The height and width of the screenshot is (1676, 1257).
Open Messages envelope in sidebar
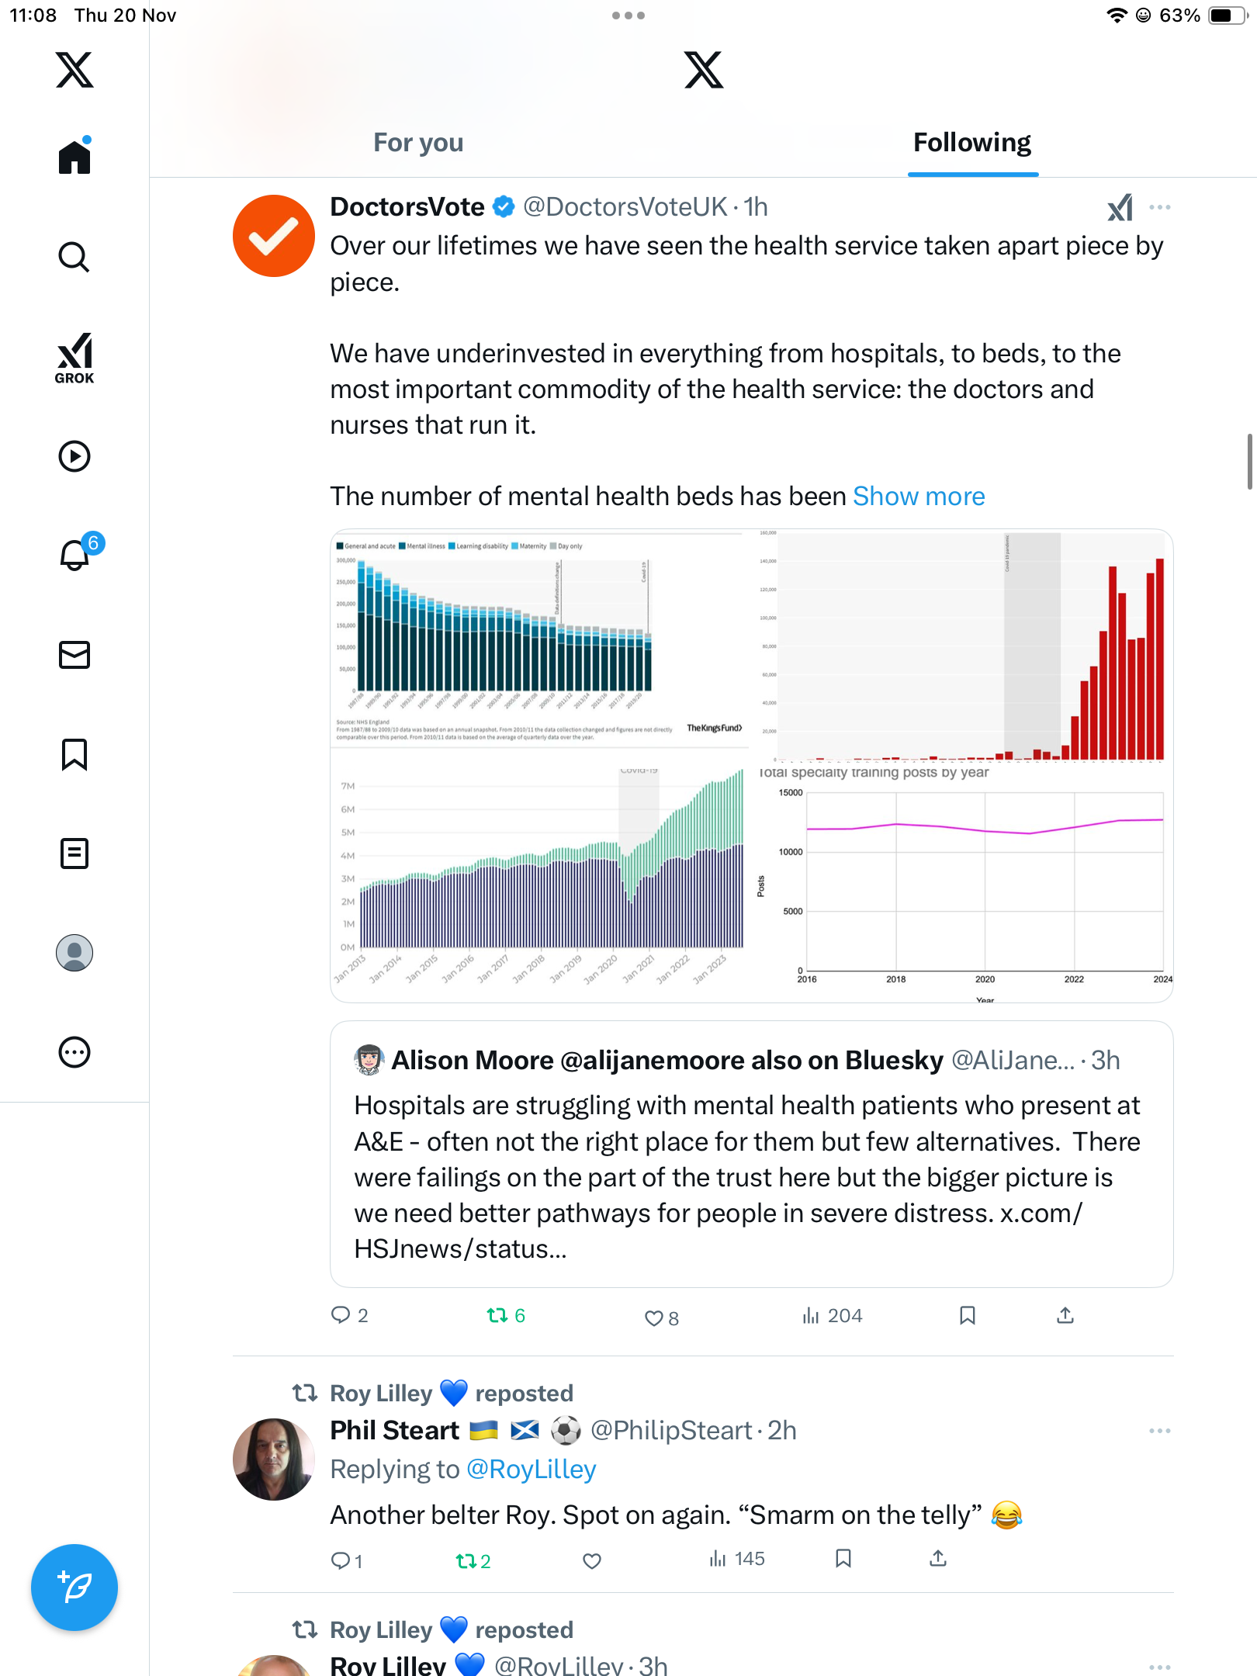coord(74,655)
